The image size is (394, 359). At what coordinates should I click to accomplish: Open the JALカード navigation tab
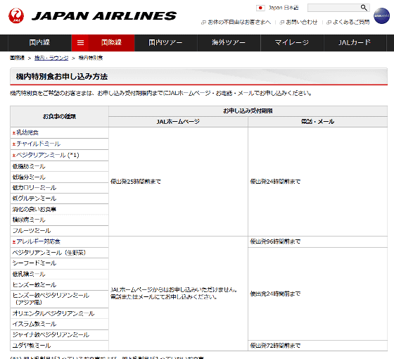pyautogui.click(x=355, y=43)
